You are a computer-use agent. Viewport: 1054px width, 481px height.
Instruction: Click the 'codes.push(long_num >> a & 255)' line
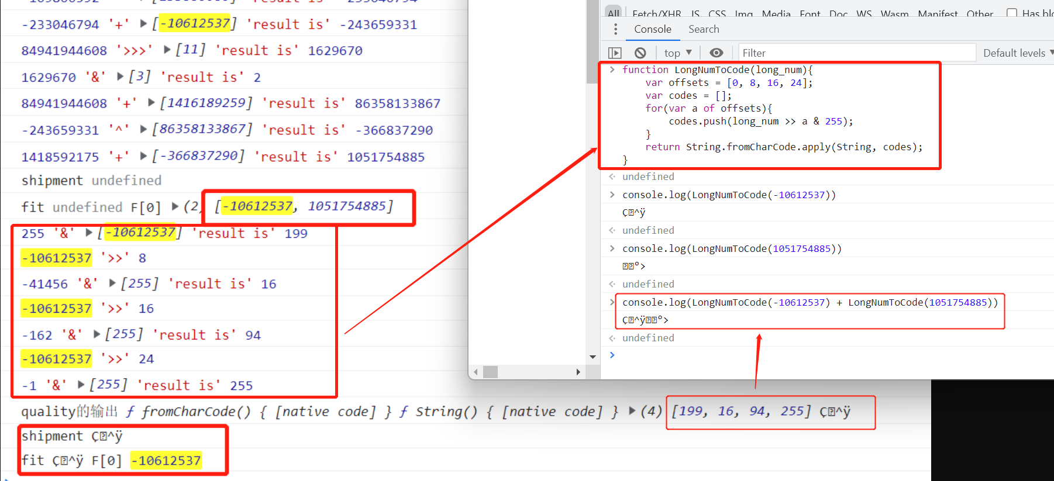point(761,121)
